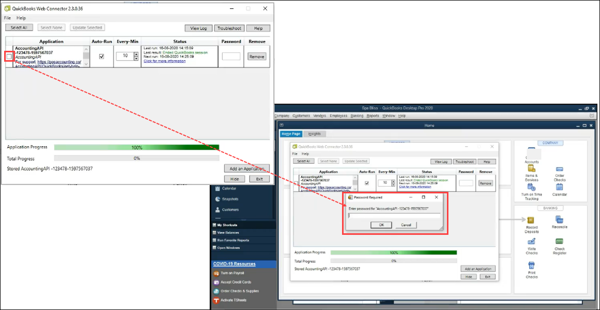Focus Every-Min field in large Web Connector
Image resolution: width=600 pixels, height=310 pixels.
(125, 56)
